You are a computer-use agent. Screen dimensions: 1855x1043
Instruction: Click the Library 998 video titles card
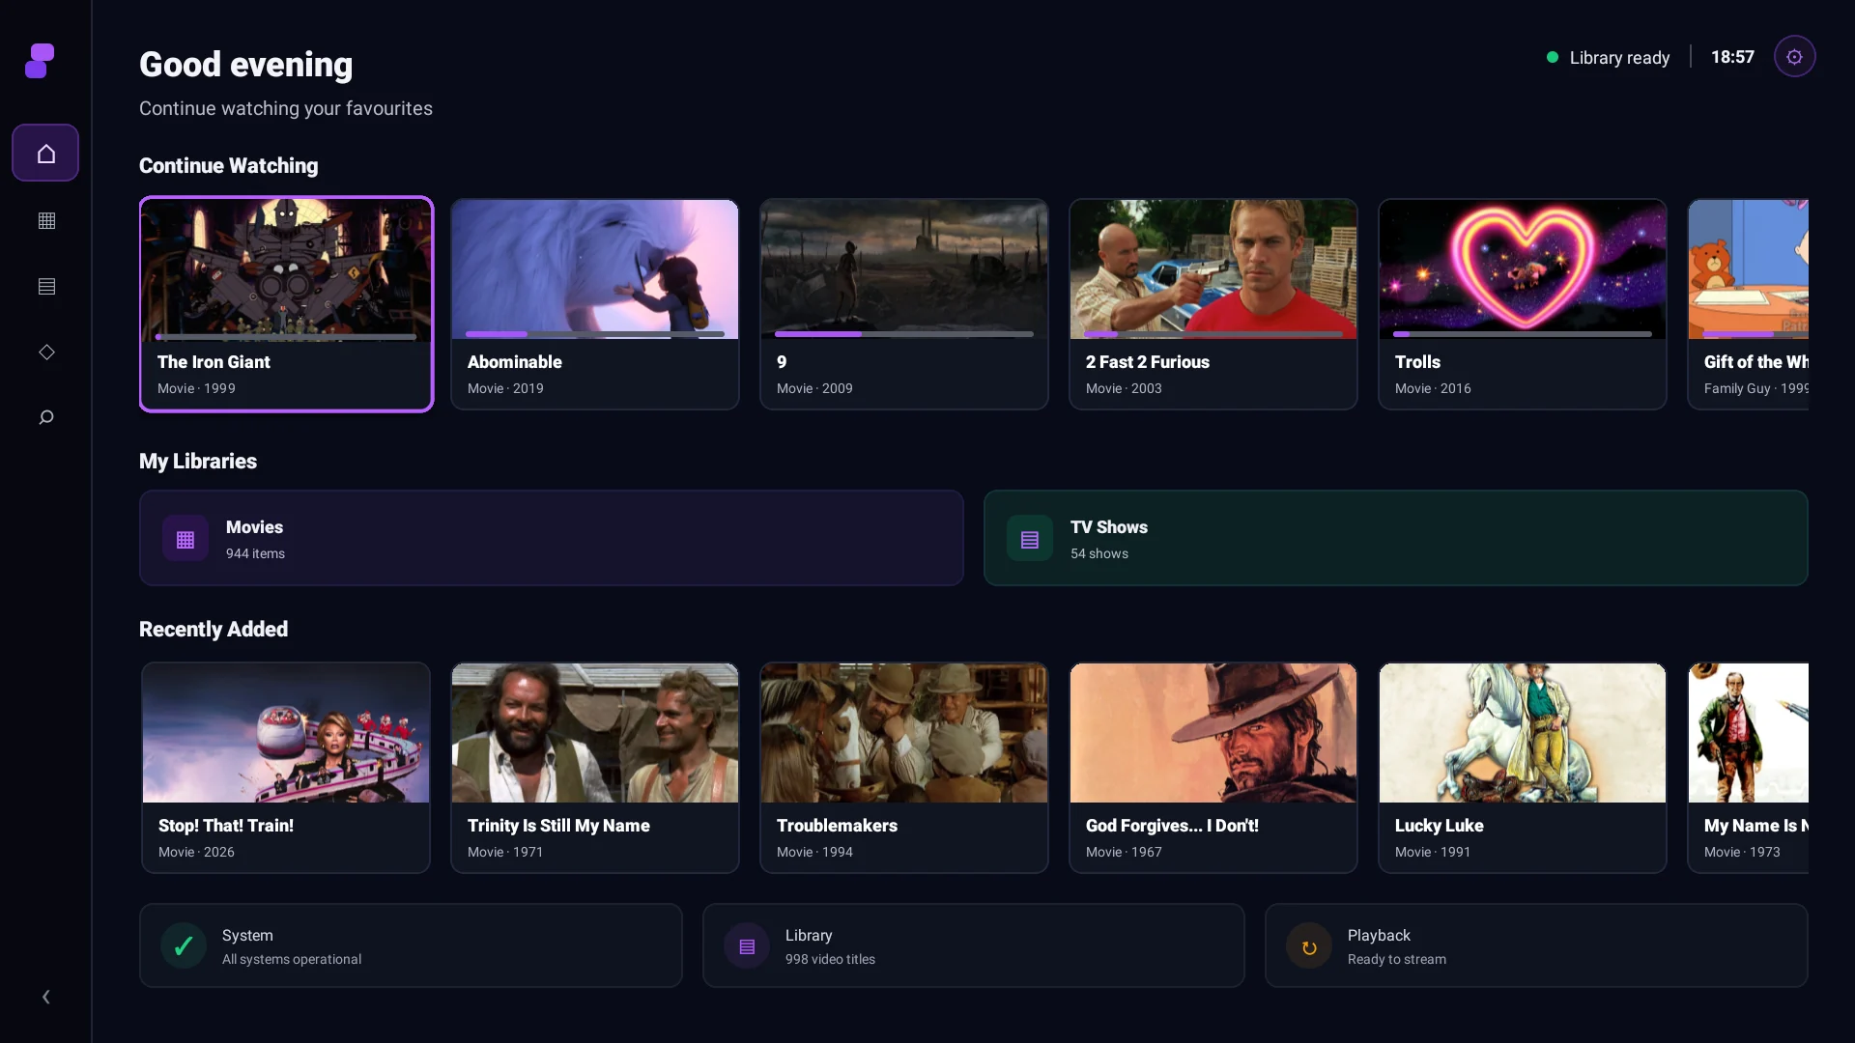click(x=974, y=945)
